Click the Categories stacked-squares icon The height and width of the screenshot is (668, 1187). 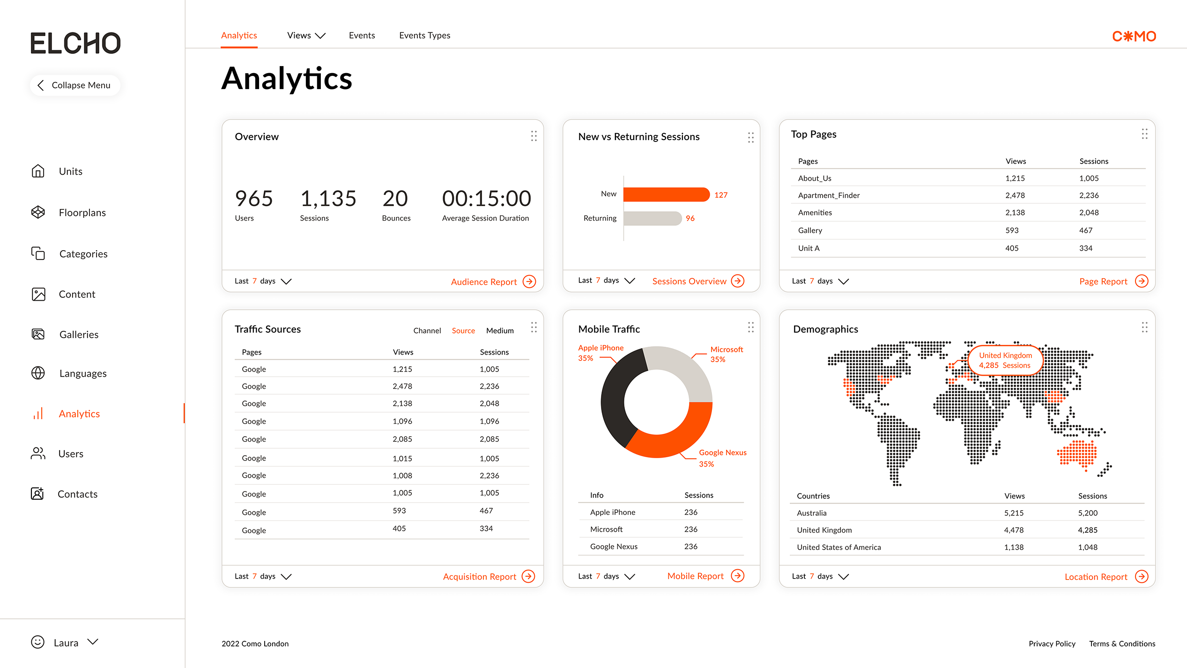click(x=38, y=253)
